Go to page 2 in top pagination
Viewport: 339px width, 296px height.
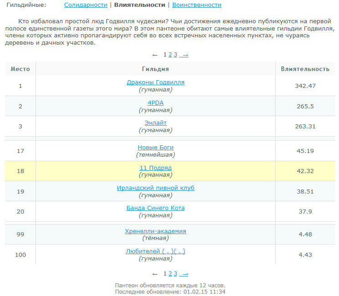pos(170,55)
